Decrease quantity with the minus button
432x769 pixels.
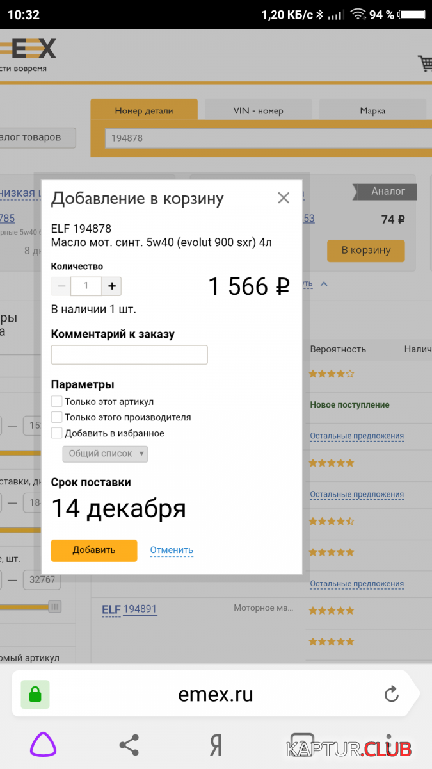coord(61,286)
